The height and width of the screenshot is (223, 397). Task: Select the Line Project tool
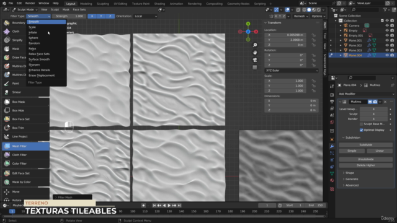tap(25, 136)
